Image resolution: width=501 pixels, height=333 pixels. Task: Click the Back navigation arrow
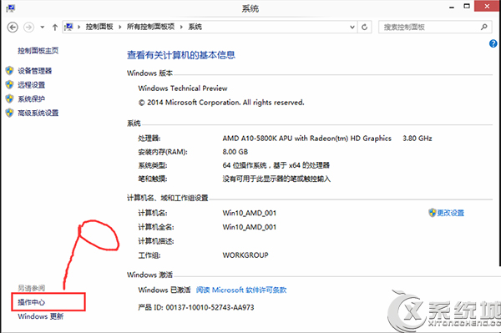(13, 28)
